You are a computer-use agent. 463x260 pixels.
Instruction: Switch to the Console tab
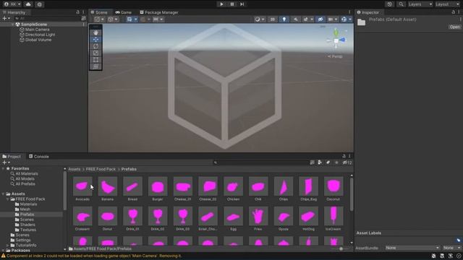pyautogui.click(x=39, y=157)
